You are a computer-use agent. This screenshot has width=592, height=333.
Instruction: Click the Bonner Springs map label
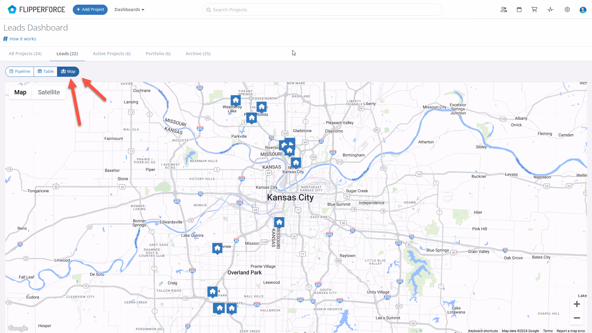click(139, 223)
